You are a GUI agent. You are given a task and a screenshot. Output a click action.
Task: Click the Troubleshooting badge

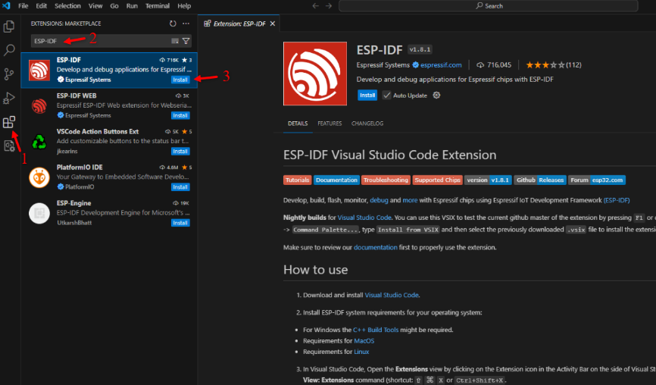coord(386,180)
